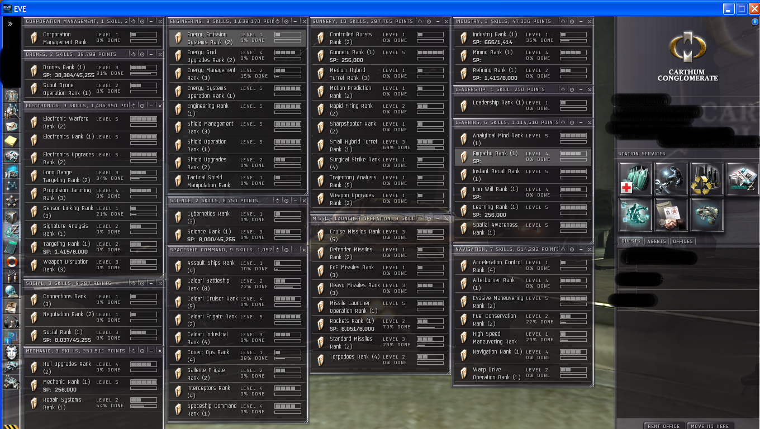
Task: Close the Science skills panel
Action: (305, 201)
